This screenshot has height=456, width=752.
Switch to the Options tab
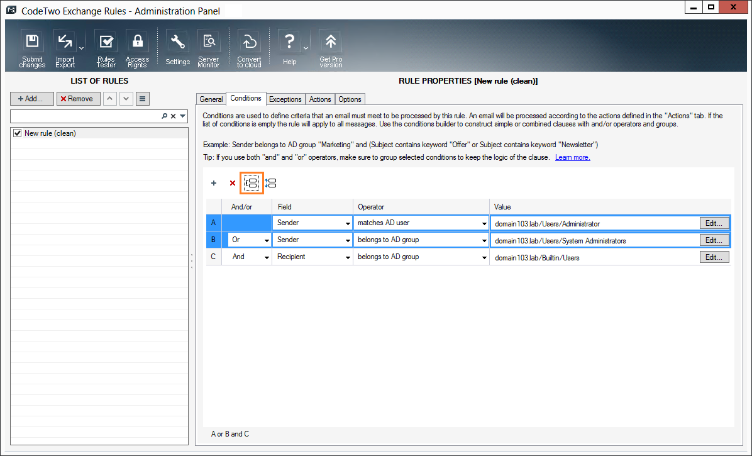(x=350, y=99)
